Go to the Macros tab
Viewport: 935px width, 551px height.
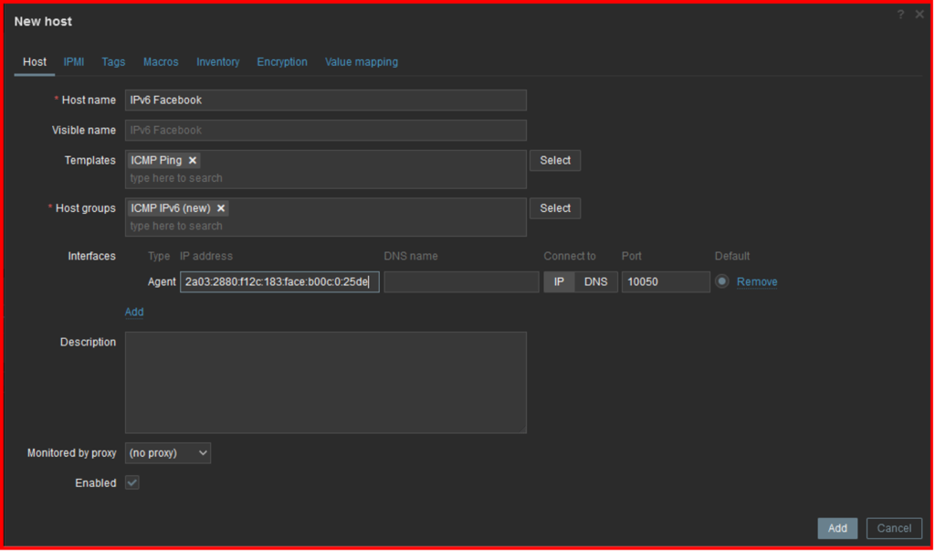pyautogui.click(x=161, y=62)
